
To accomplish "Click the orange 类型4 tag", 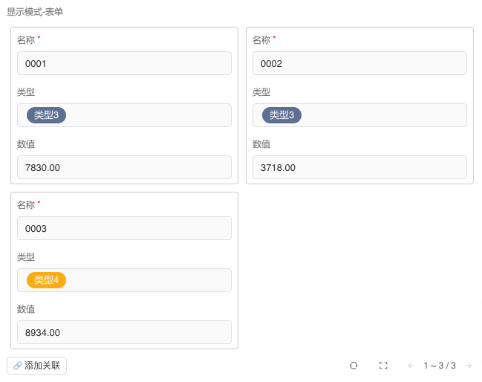I will pyautogui.click(x=46, y=280).
